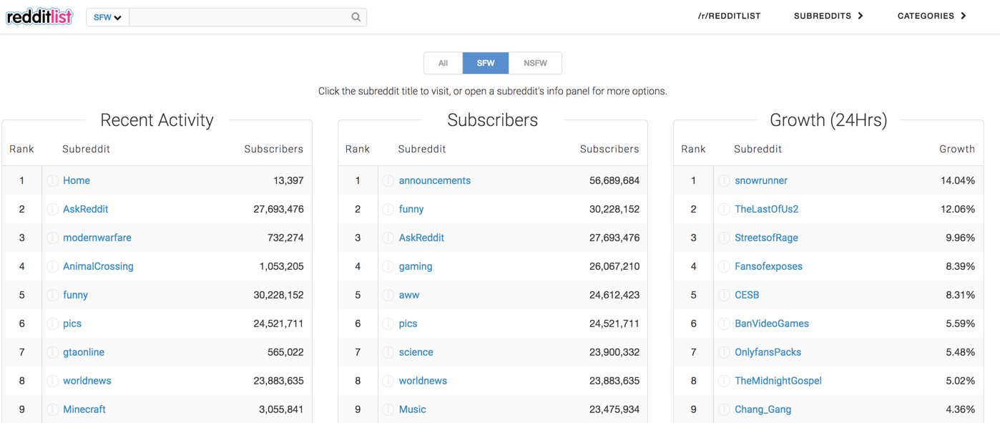Image resolution: width=1000 pixels, height=423 pixels.
Task: Select the SFW filter button
Action: [486, 63]
